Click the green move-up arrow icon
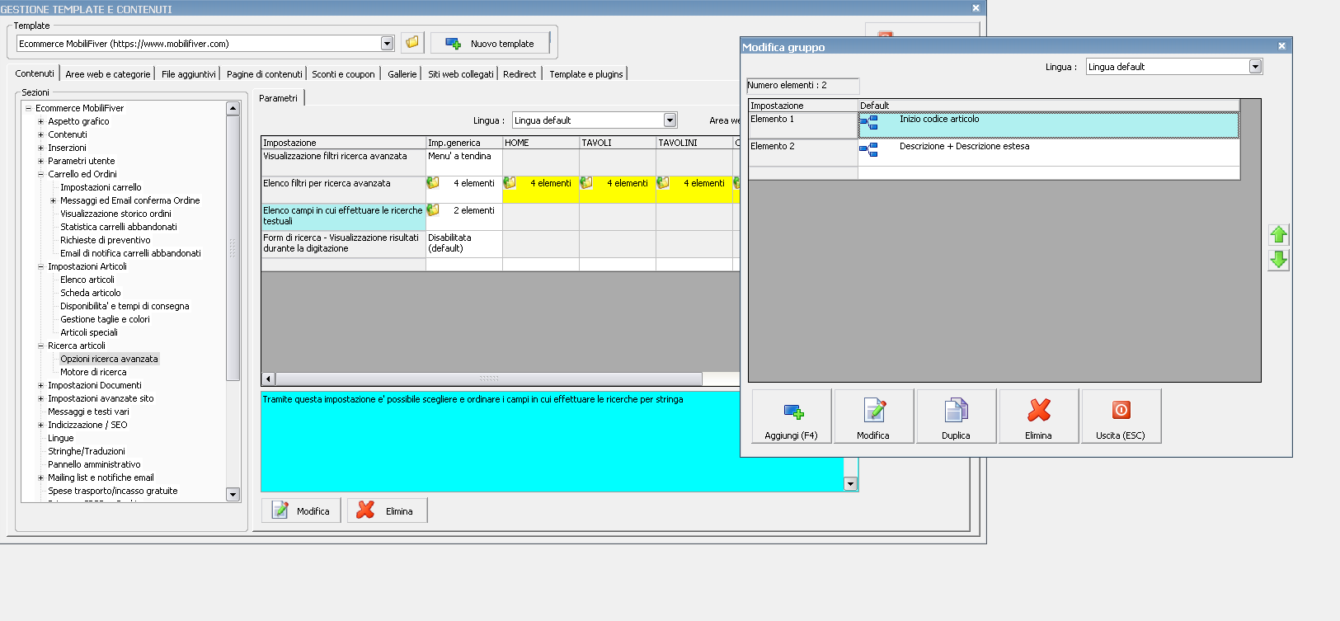This screenshot has width=1340, height=621. coord(1278,235)
